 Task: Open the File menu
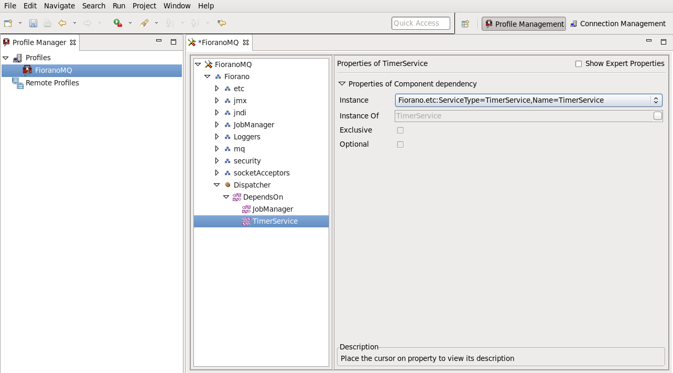coord(10,6)
